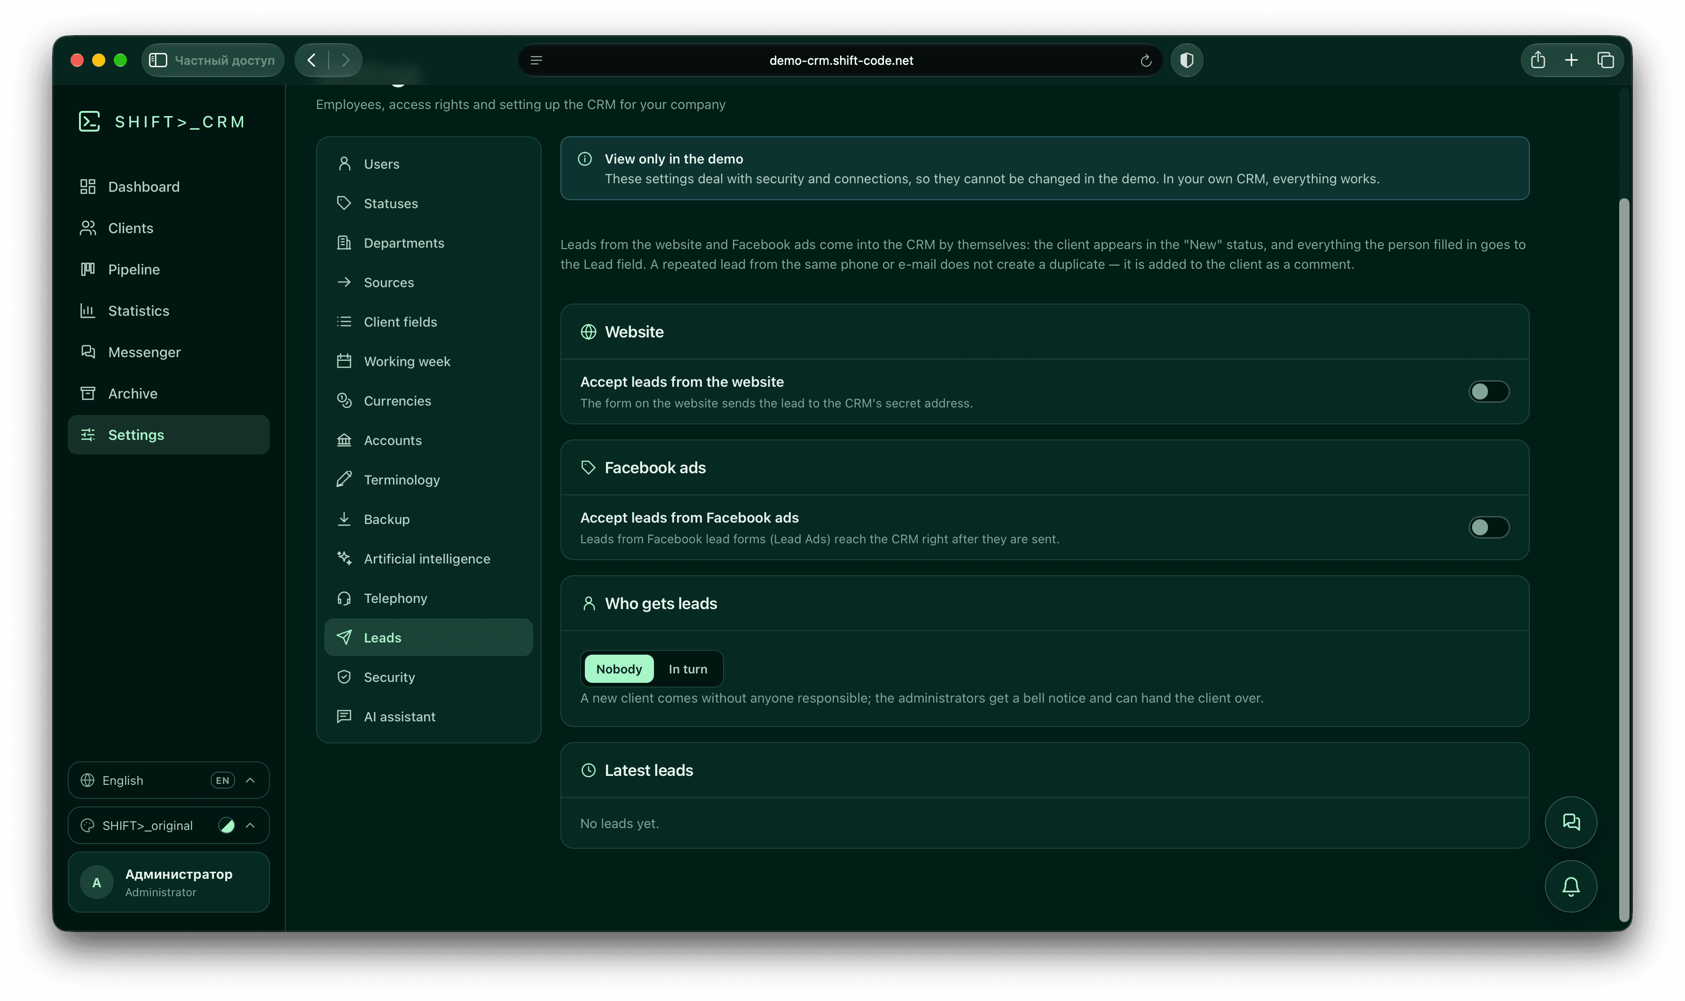Open the Archive section
Viewport: 1685px width, 1001px height.
pos(169,393)
